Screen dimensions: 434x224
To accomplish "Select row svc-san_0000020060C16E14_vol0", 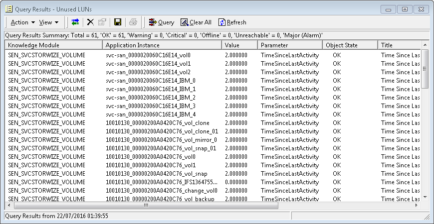I will 213,55.
